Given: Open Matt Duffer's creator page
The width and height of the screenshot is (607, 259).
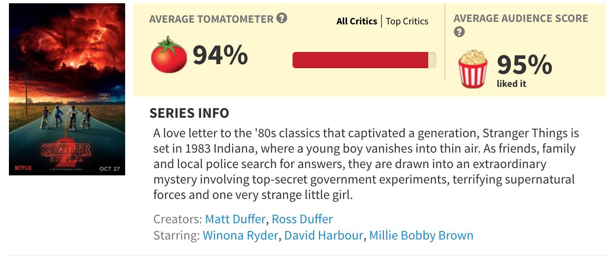Looking at the screenshot, I should pos(235,219).
